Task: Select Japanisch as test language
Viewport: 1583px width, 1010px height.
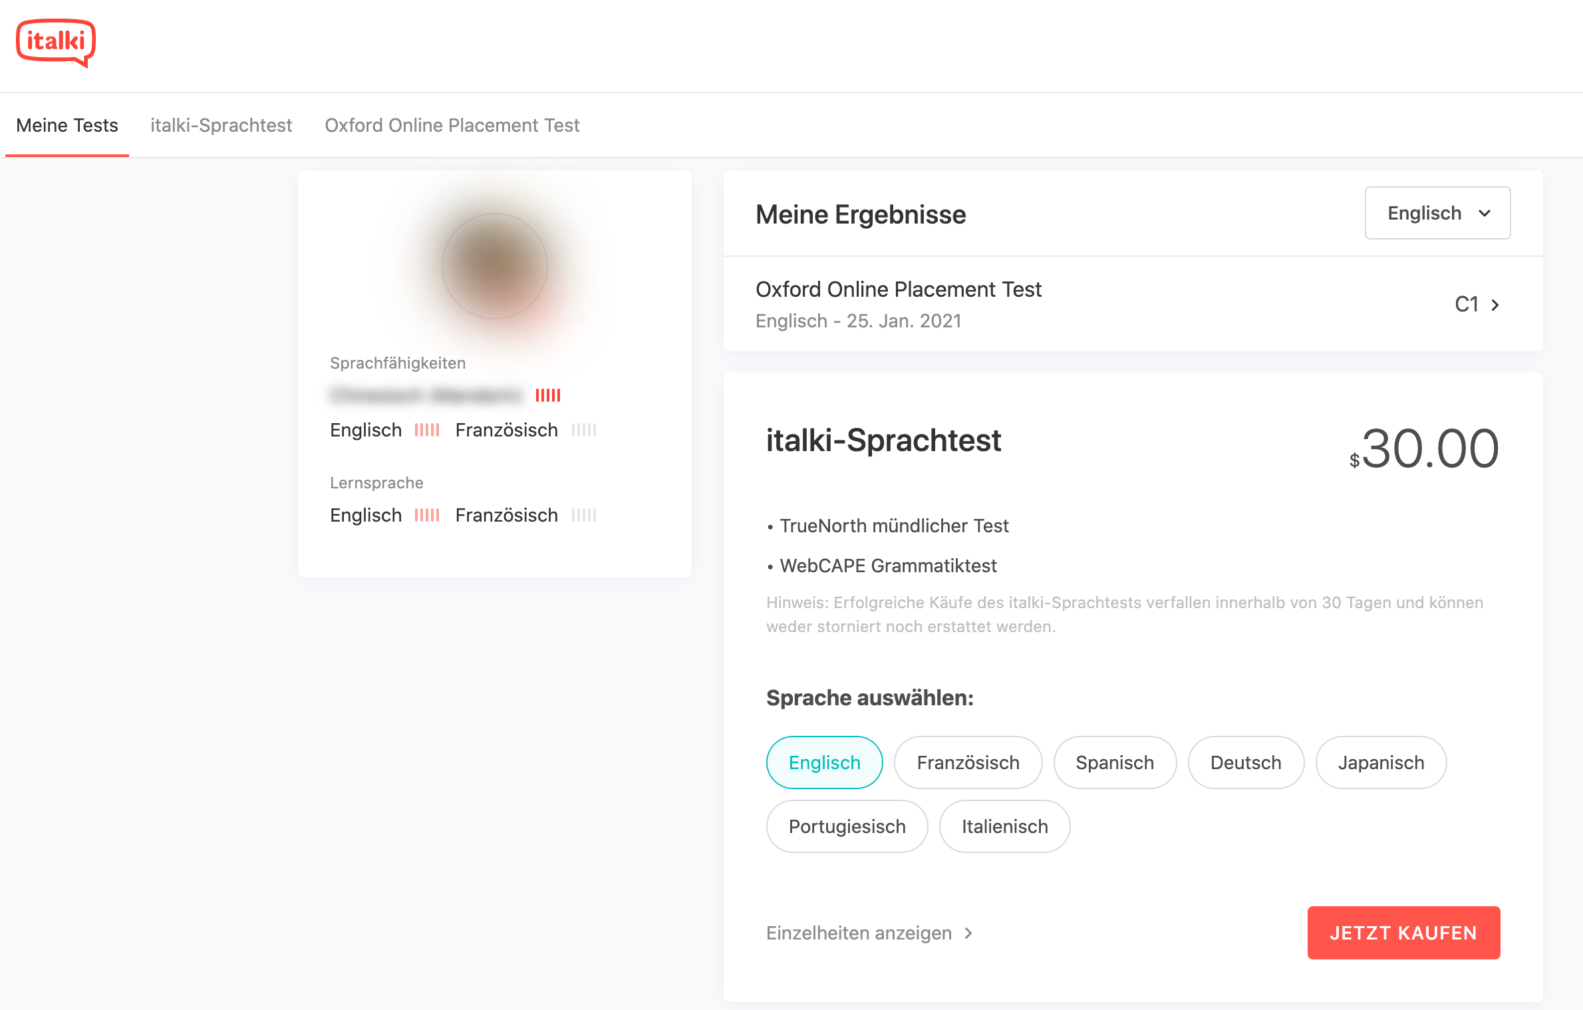Action: (1381, 762)
